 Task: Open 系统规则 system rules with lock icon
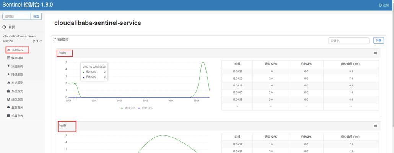pyautogui.click(x=17, y=91)
